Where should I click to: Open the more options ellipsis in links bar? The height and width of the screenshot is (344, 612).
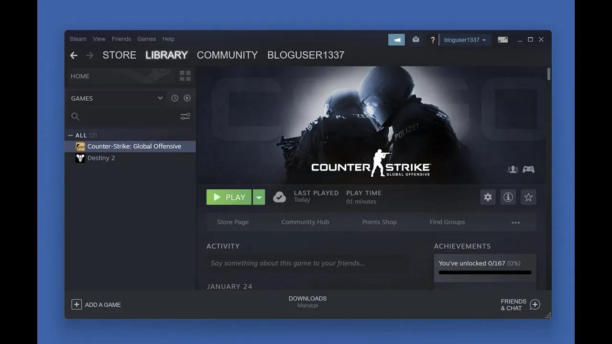515,222
